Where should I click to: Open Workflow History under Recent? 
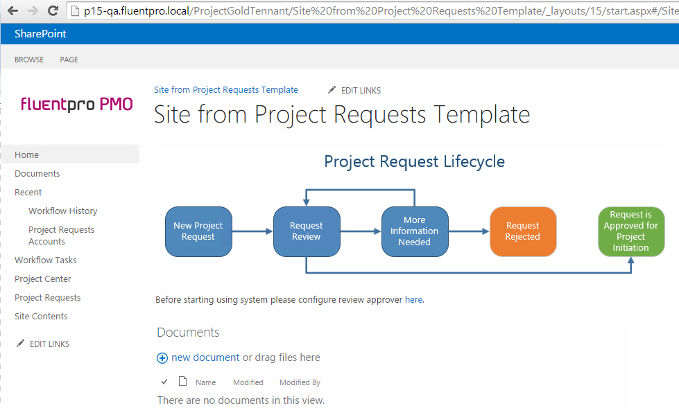[63, 211]
